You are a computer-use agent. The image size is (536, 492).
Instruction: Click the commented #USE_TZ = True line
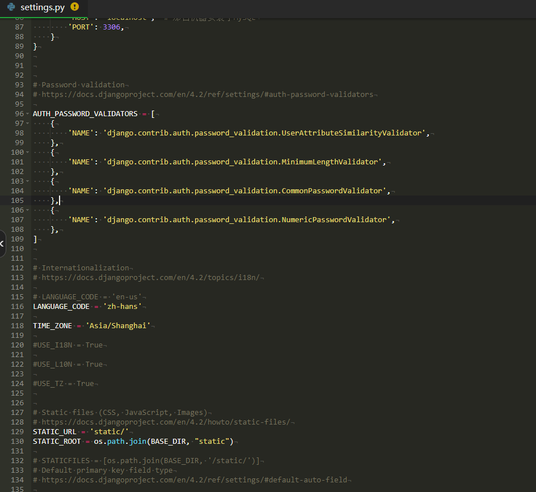pos(63,384)
